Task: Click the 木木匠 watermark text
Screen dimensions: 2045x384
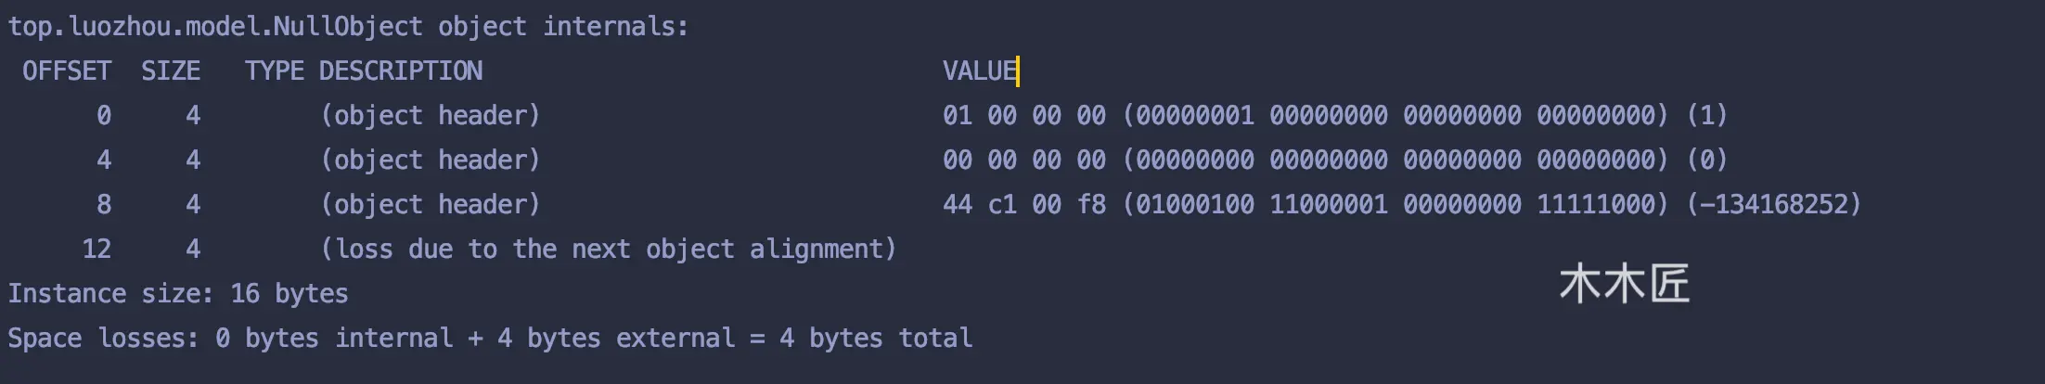Action: coord(1625,284)
